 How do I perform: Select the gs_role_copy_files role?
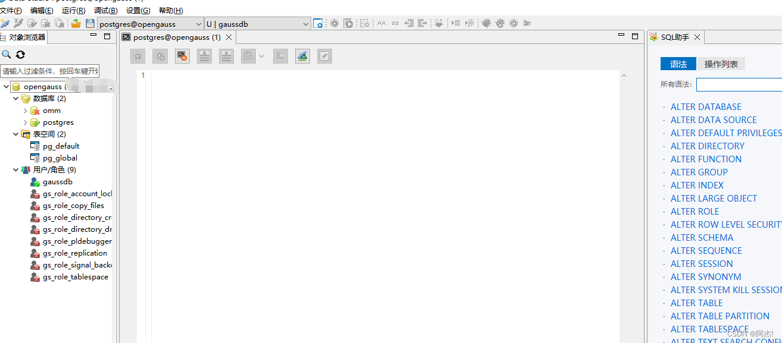73,206
